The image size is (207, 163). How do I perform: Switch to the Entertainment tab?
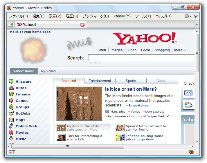click(x=100, y=81)
